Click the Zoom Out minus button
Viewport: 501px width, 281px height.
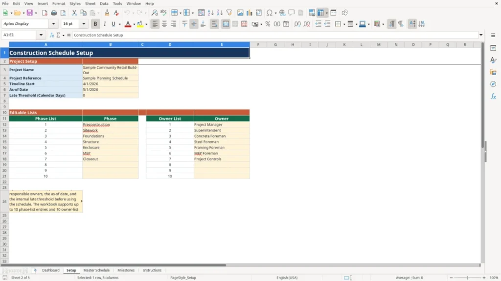(451, 278)
